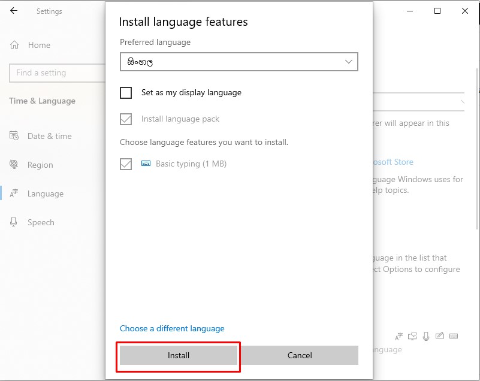Screen dimensions: 480x381
Task: Select the text-to-speech icon near bottom right
Action: point(427,336)
